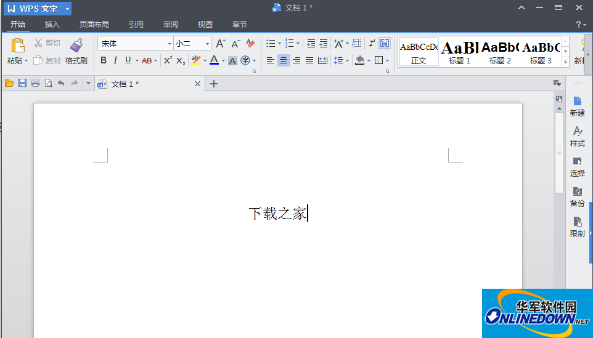
Task: Open the Restrict (限制) sidebar panel
Action: click(x=577, y=227)
